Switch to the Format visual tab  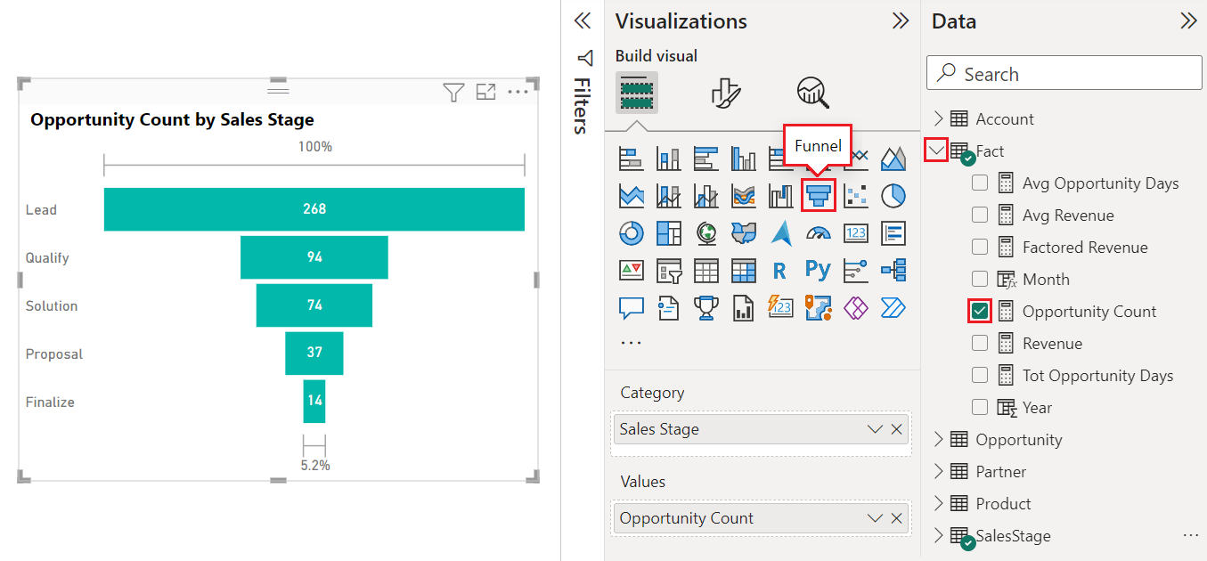(724, 92)
